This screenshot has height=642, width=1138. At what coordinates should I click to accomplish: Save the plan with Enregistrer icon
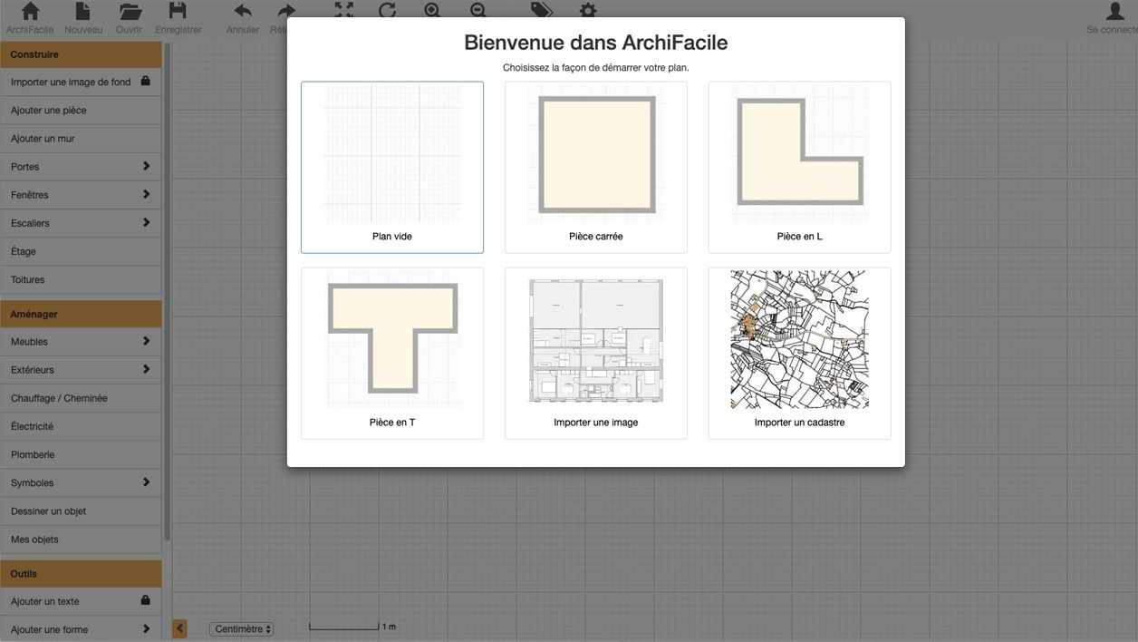point(178,11)
